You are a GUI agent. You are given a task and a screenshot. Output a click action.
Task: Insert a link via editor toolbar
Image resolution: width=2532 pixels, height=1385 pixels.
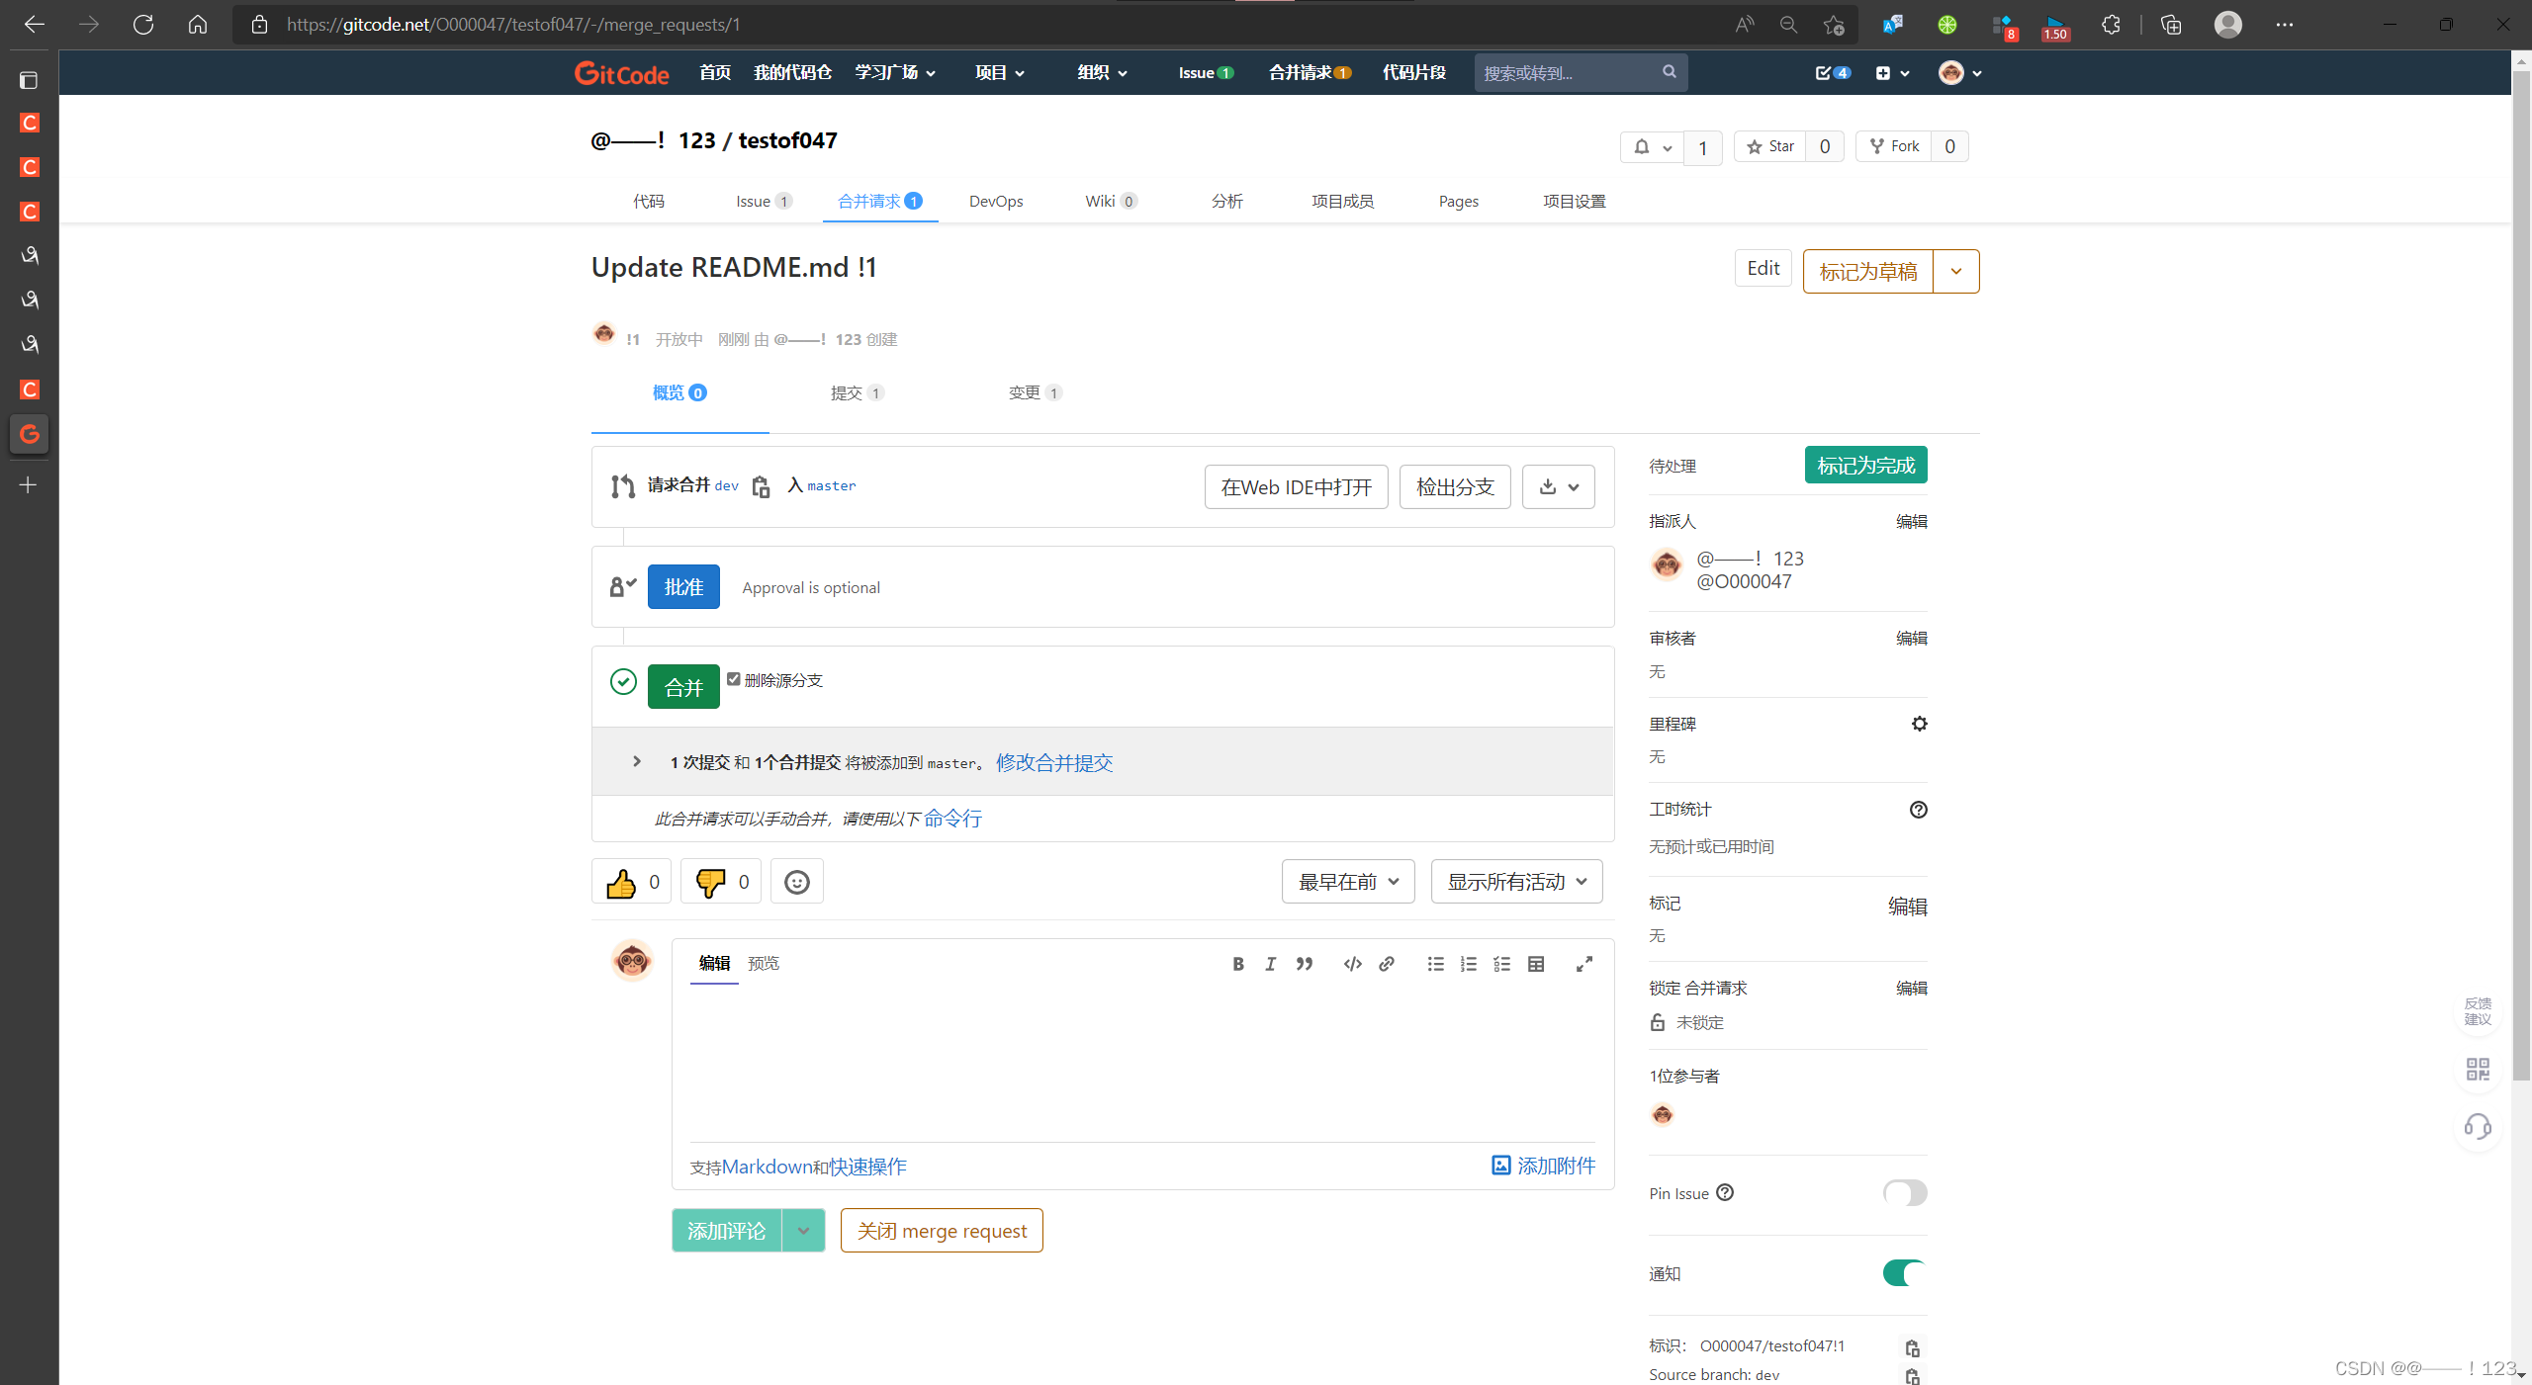(1387, 964)
